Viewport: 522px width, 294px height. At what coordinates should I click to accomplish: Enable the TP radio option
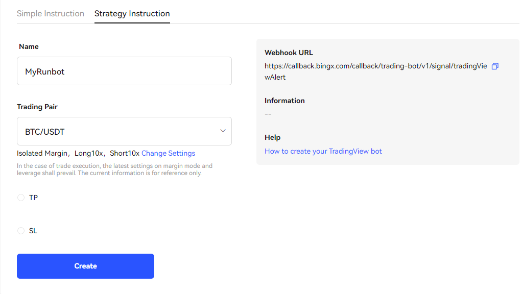coord(21,198)
